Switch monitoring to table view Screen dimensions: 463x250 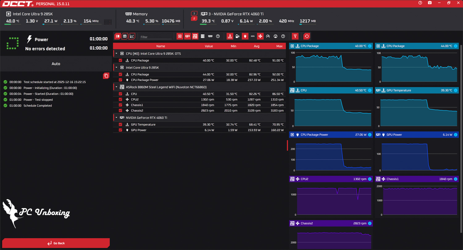pyautogui.click(x=125, y=36)
